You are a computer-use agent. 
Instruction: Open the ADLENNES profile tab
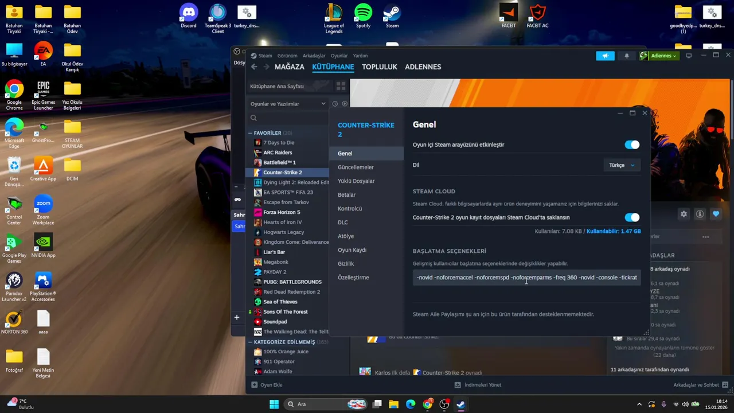pyautogui.click(x=423, y=67)
